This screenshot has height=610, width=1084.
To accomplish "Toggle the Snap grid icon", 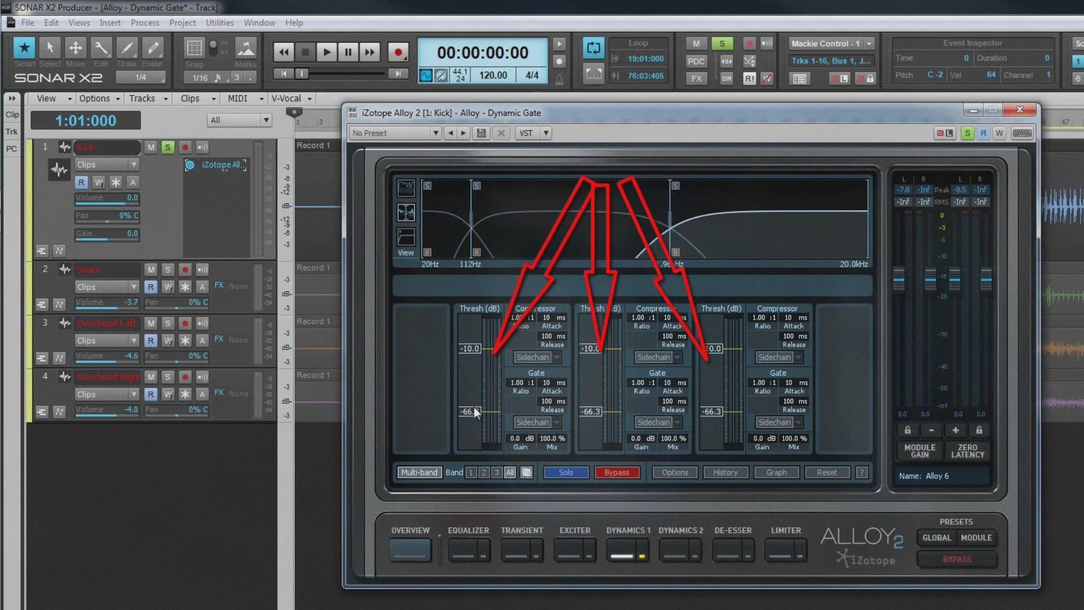I will tap(194, 49).
